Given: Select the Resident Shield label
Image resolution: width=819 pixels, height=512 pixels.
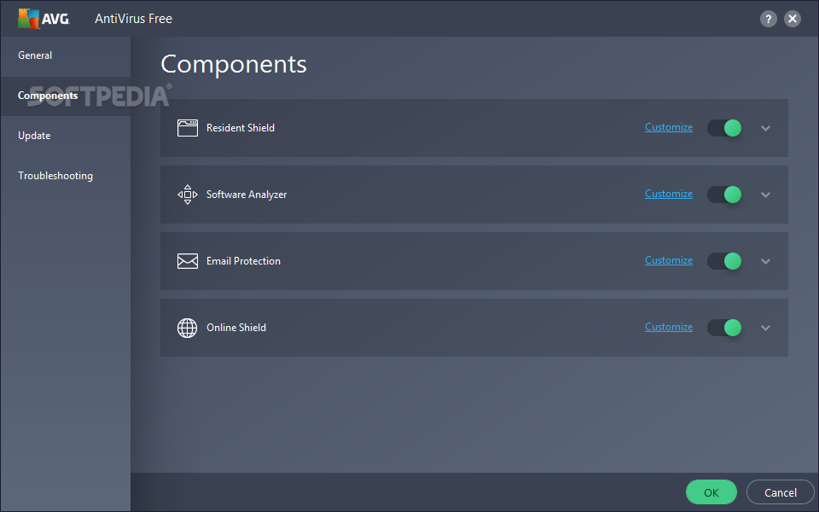Looking at the screenshot, I should (x=241, y=128).
